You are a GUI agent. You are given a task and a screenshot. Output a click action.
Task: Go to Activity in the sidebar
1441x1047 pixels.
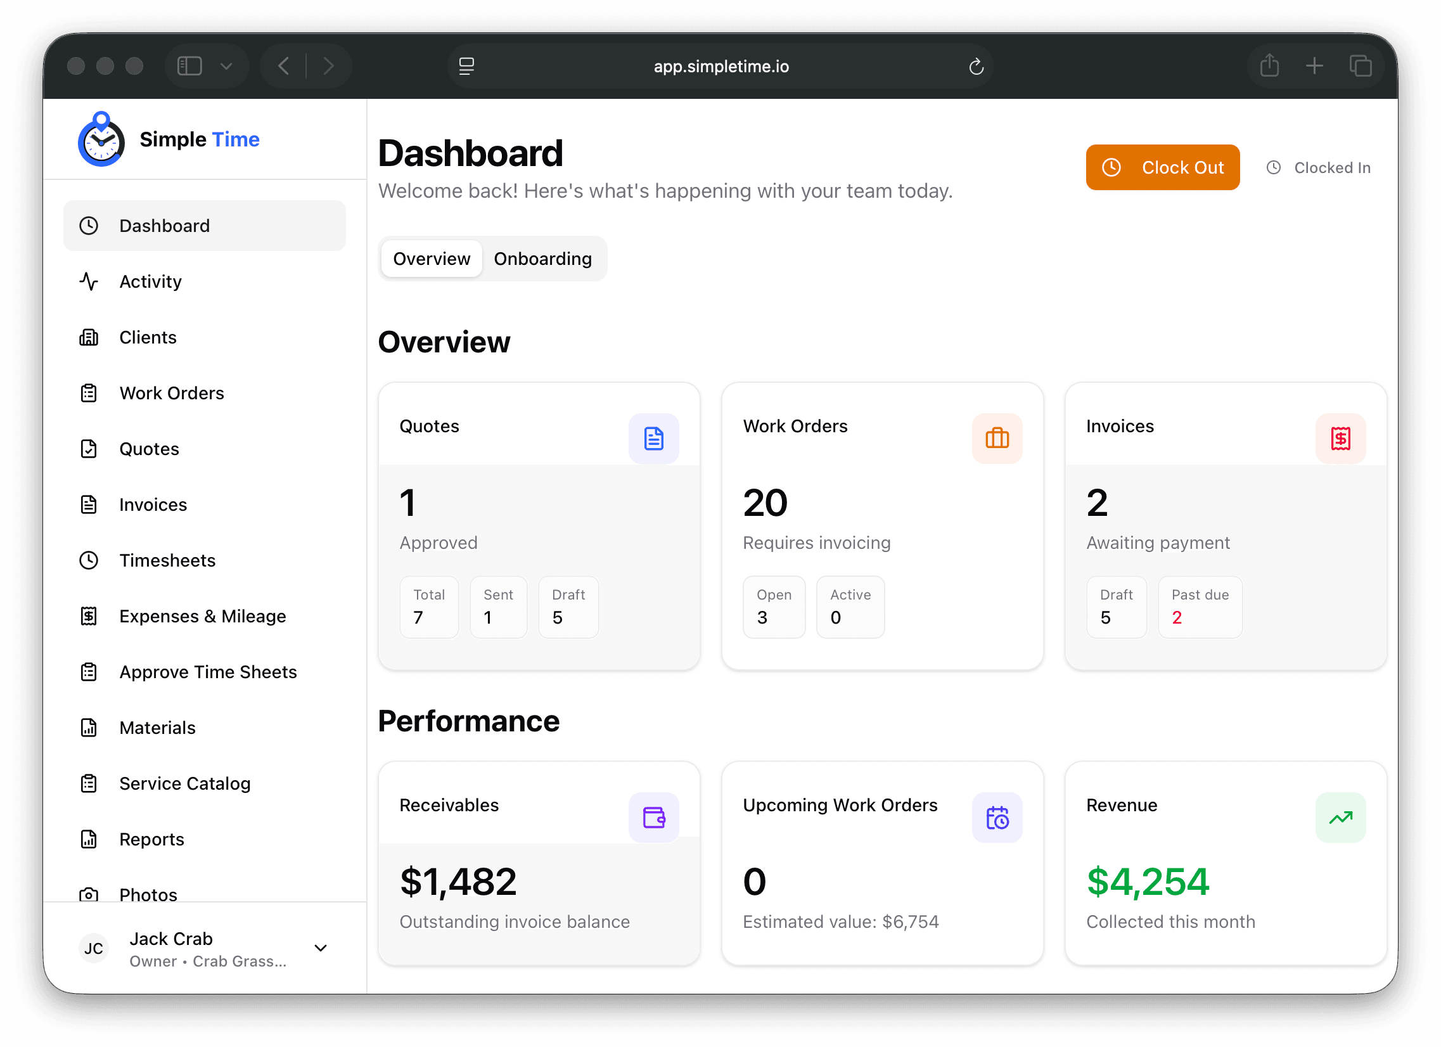tap(205, 281)
